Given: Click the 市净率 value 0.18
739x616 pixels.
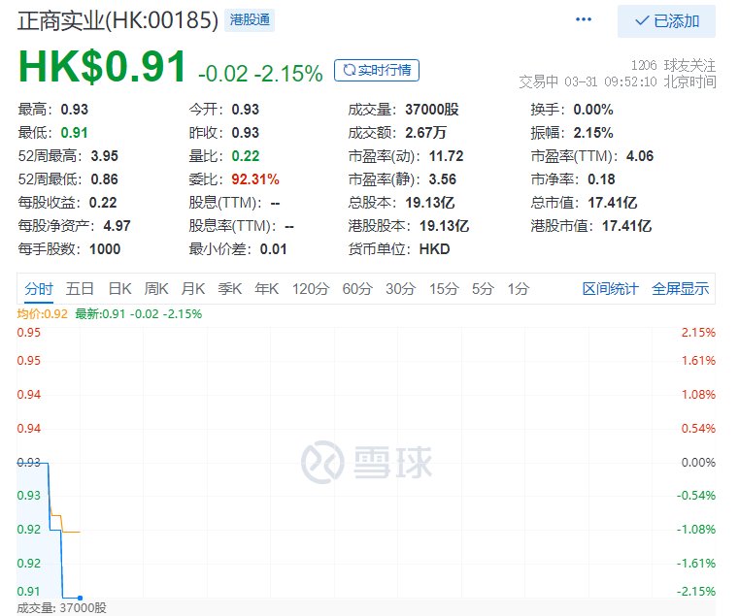Looking at the screenshot, I should [601, 179].
